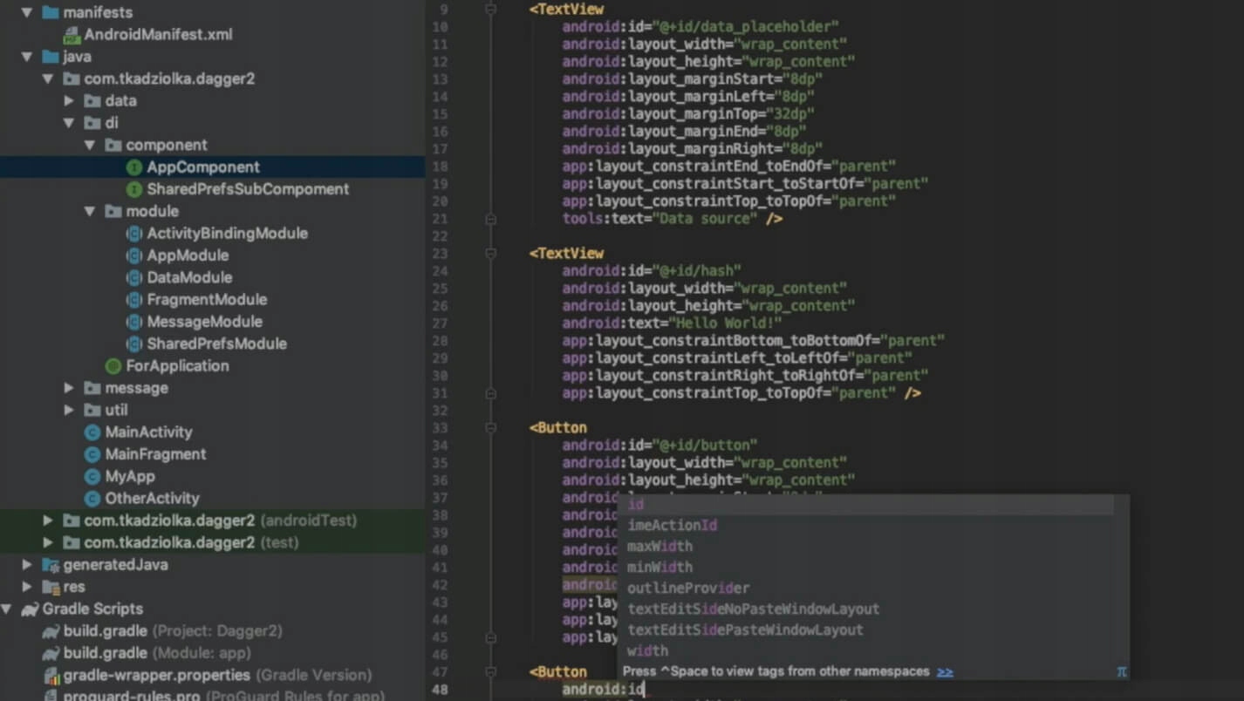Screen dimensions: 1244x701
Task: Click the MyApp class icon
Action: pyautogui.click(x=92, y=477)
